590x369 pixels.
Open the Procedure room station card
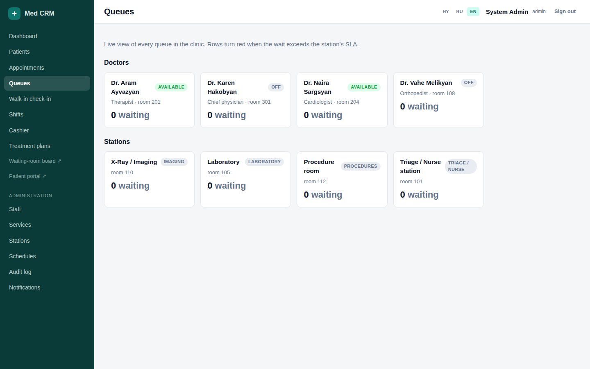pyautogui.click(x=342, y=179)
